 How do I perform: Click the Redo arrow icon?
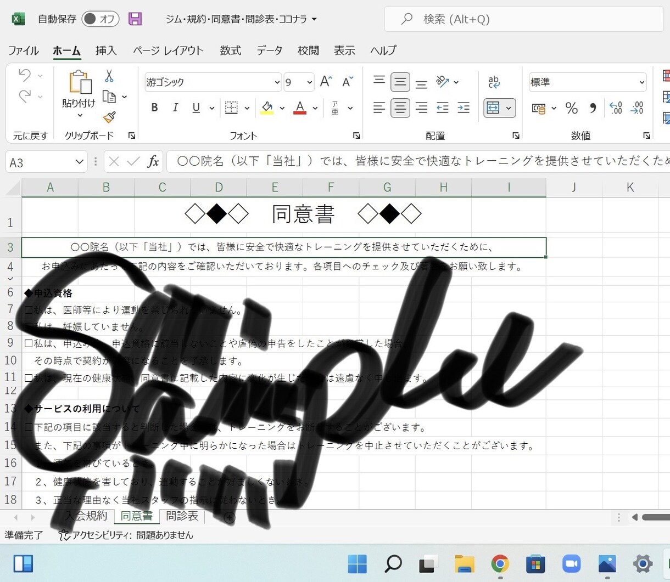coord(24,97)
